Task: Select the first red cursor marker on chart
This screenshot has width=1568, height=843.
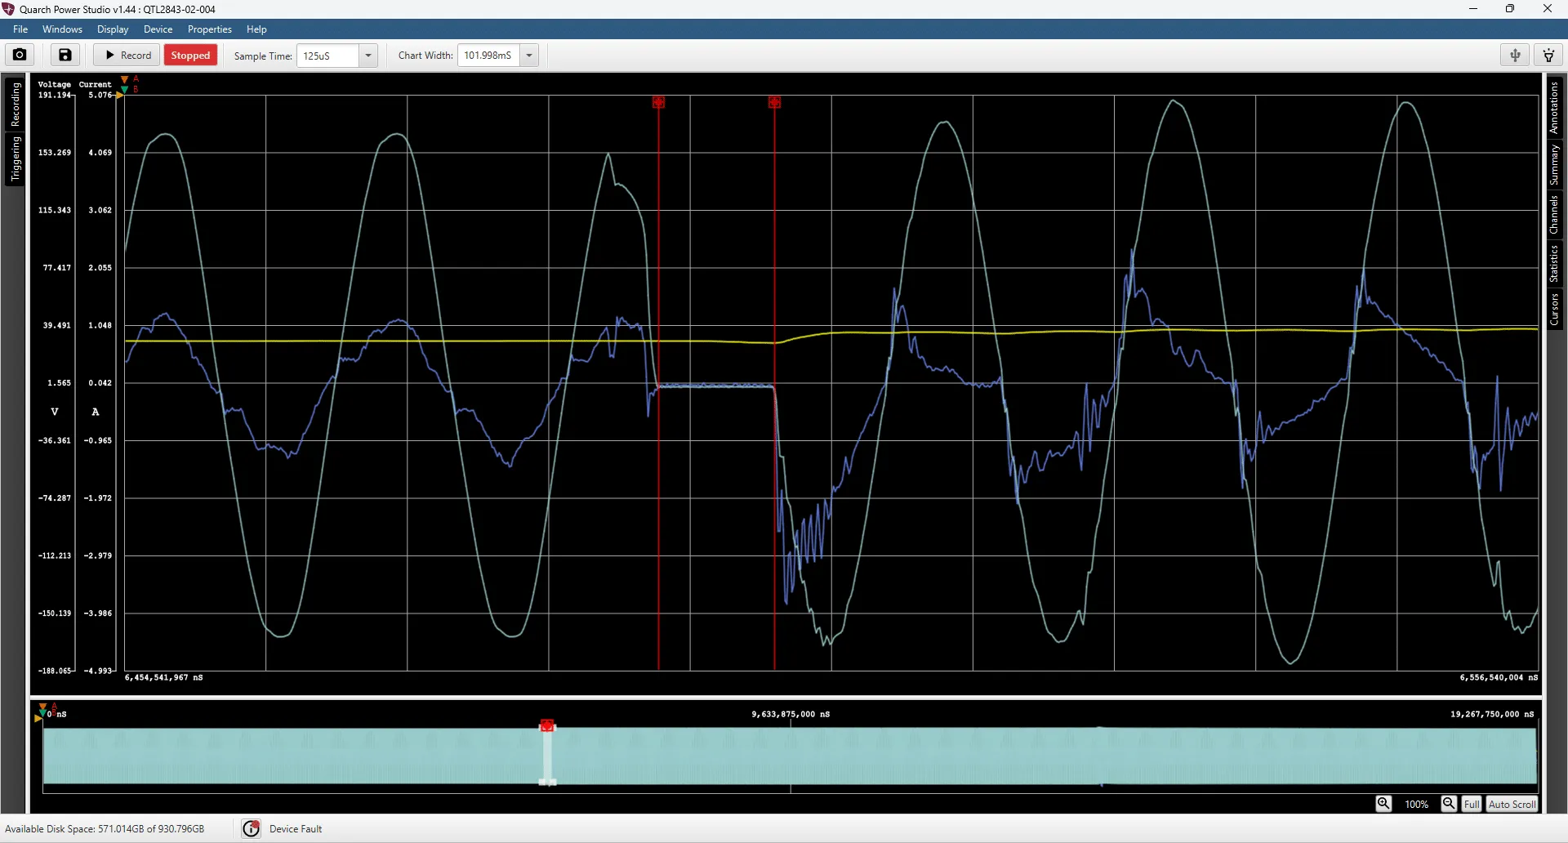Action: pos(658,102)
